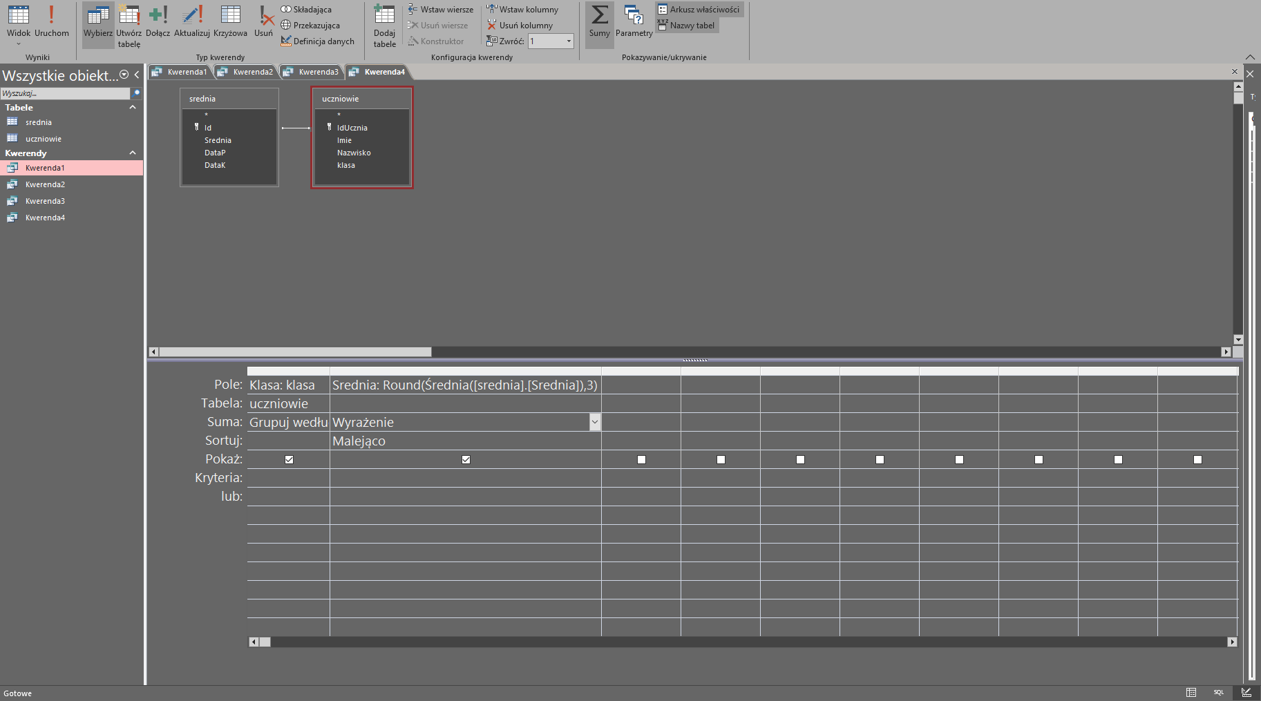Collapse the Kwerendy group in navigation
The height and width of the screenshot is (701, 1261).
click(133, 153)
